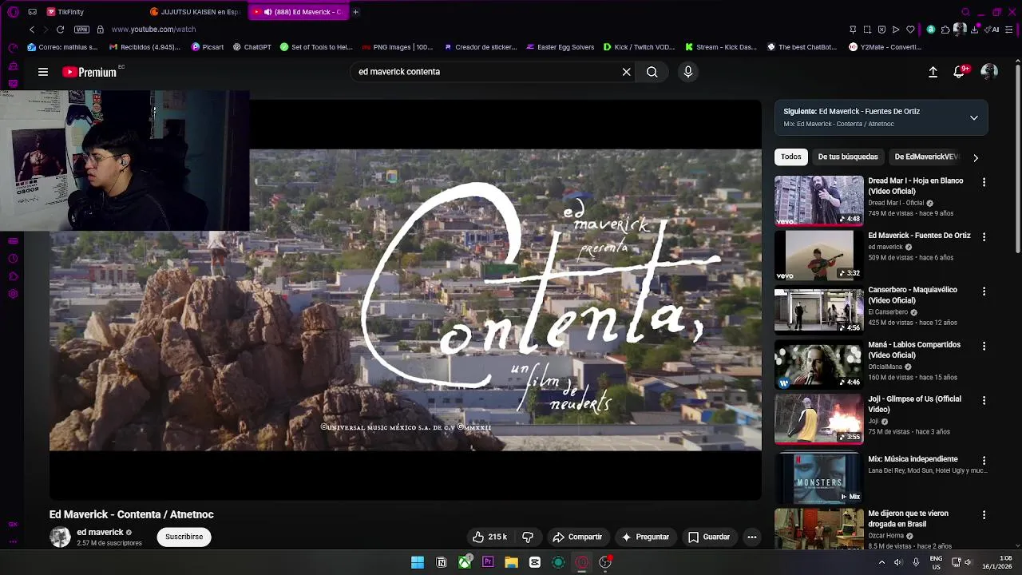
Task: Share the video using Compartir
Action: (x=577, y=537)
